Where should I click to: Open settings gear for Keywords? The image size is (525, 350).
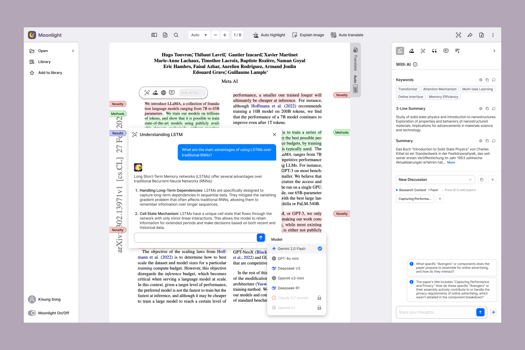pyautogui.click(x=481, y=80)
